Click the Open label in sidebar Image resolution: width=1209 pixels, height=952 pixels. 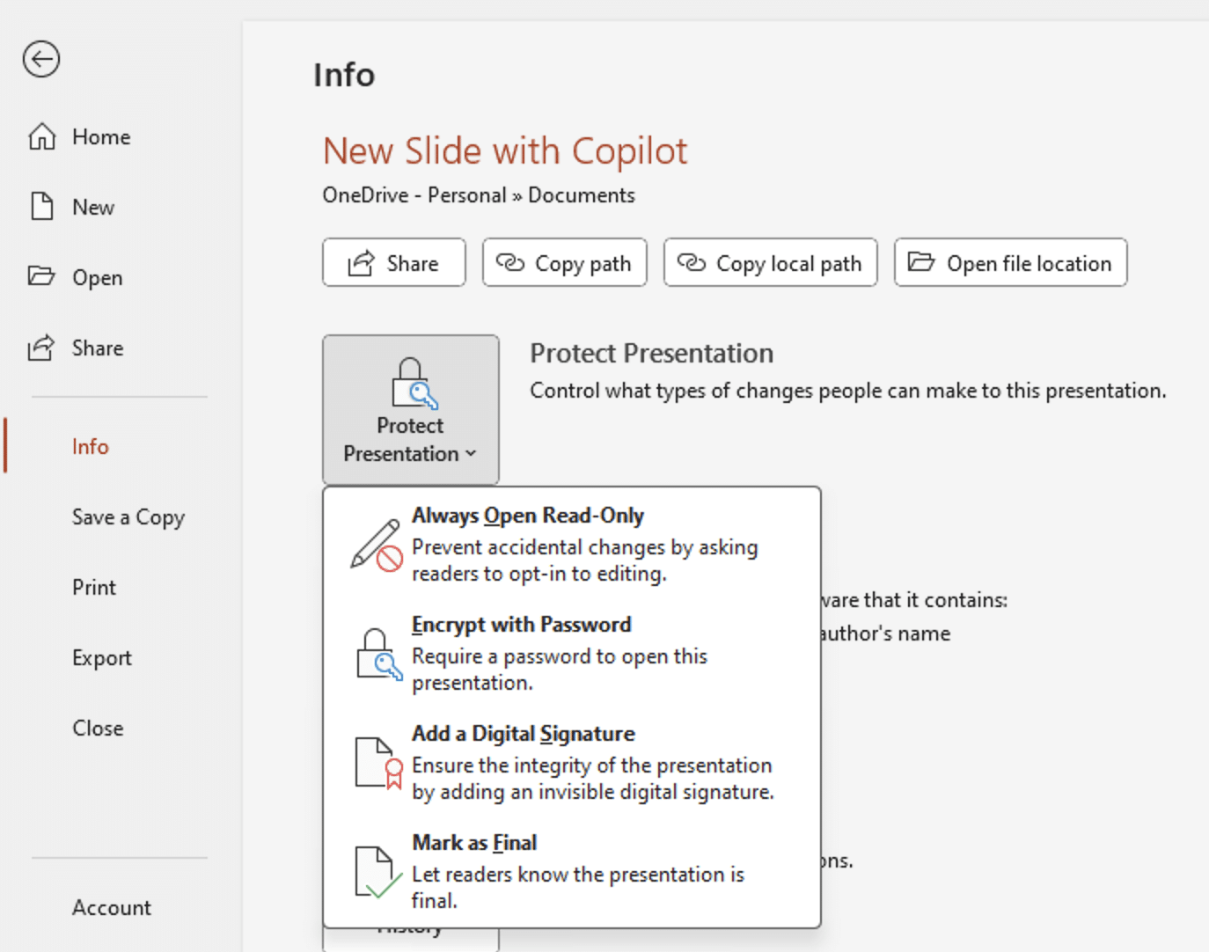tap(98, 277)
